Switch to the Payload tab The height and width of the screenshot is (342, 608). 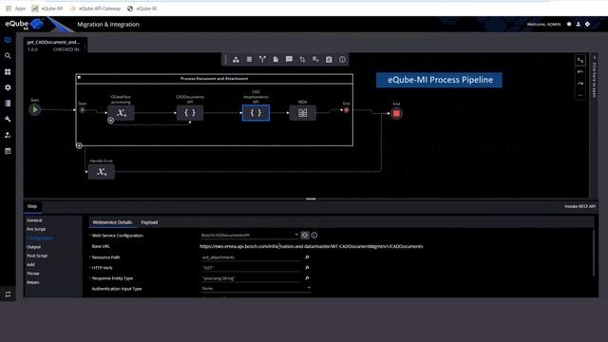pos(149,222)
